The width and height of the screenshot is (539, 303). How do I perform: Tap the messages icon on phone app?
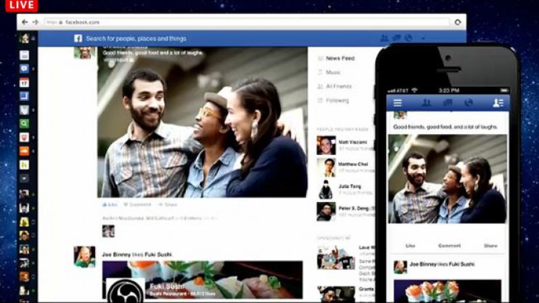447,103
